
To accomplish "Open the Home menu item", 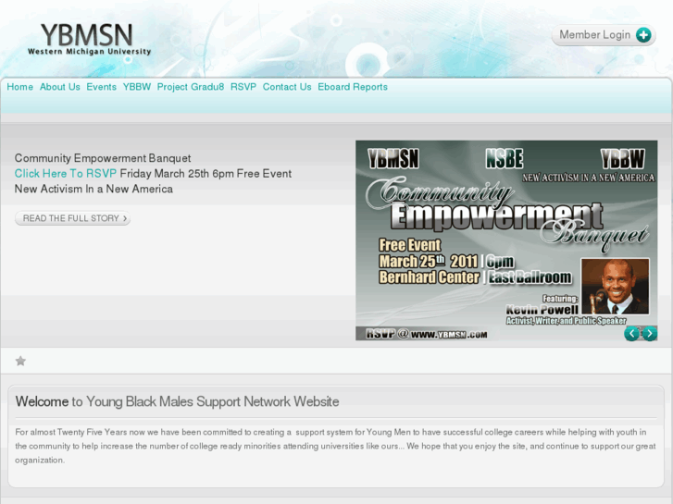I will (x=19, y=87).
